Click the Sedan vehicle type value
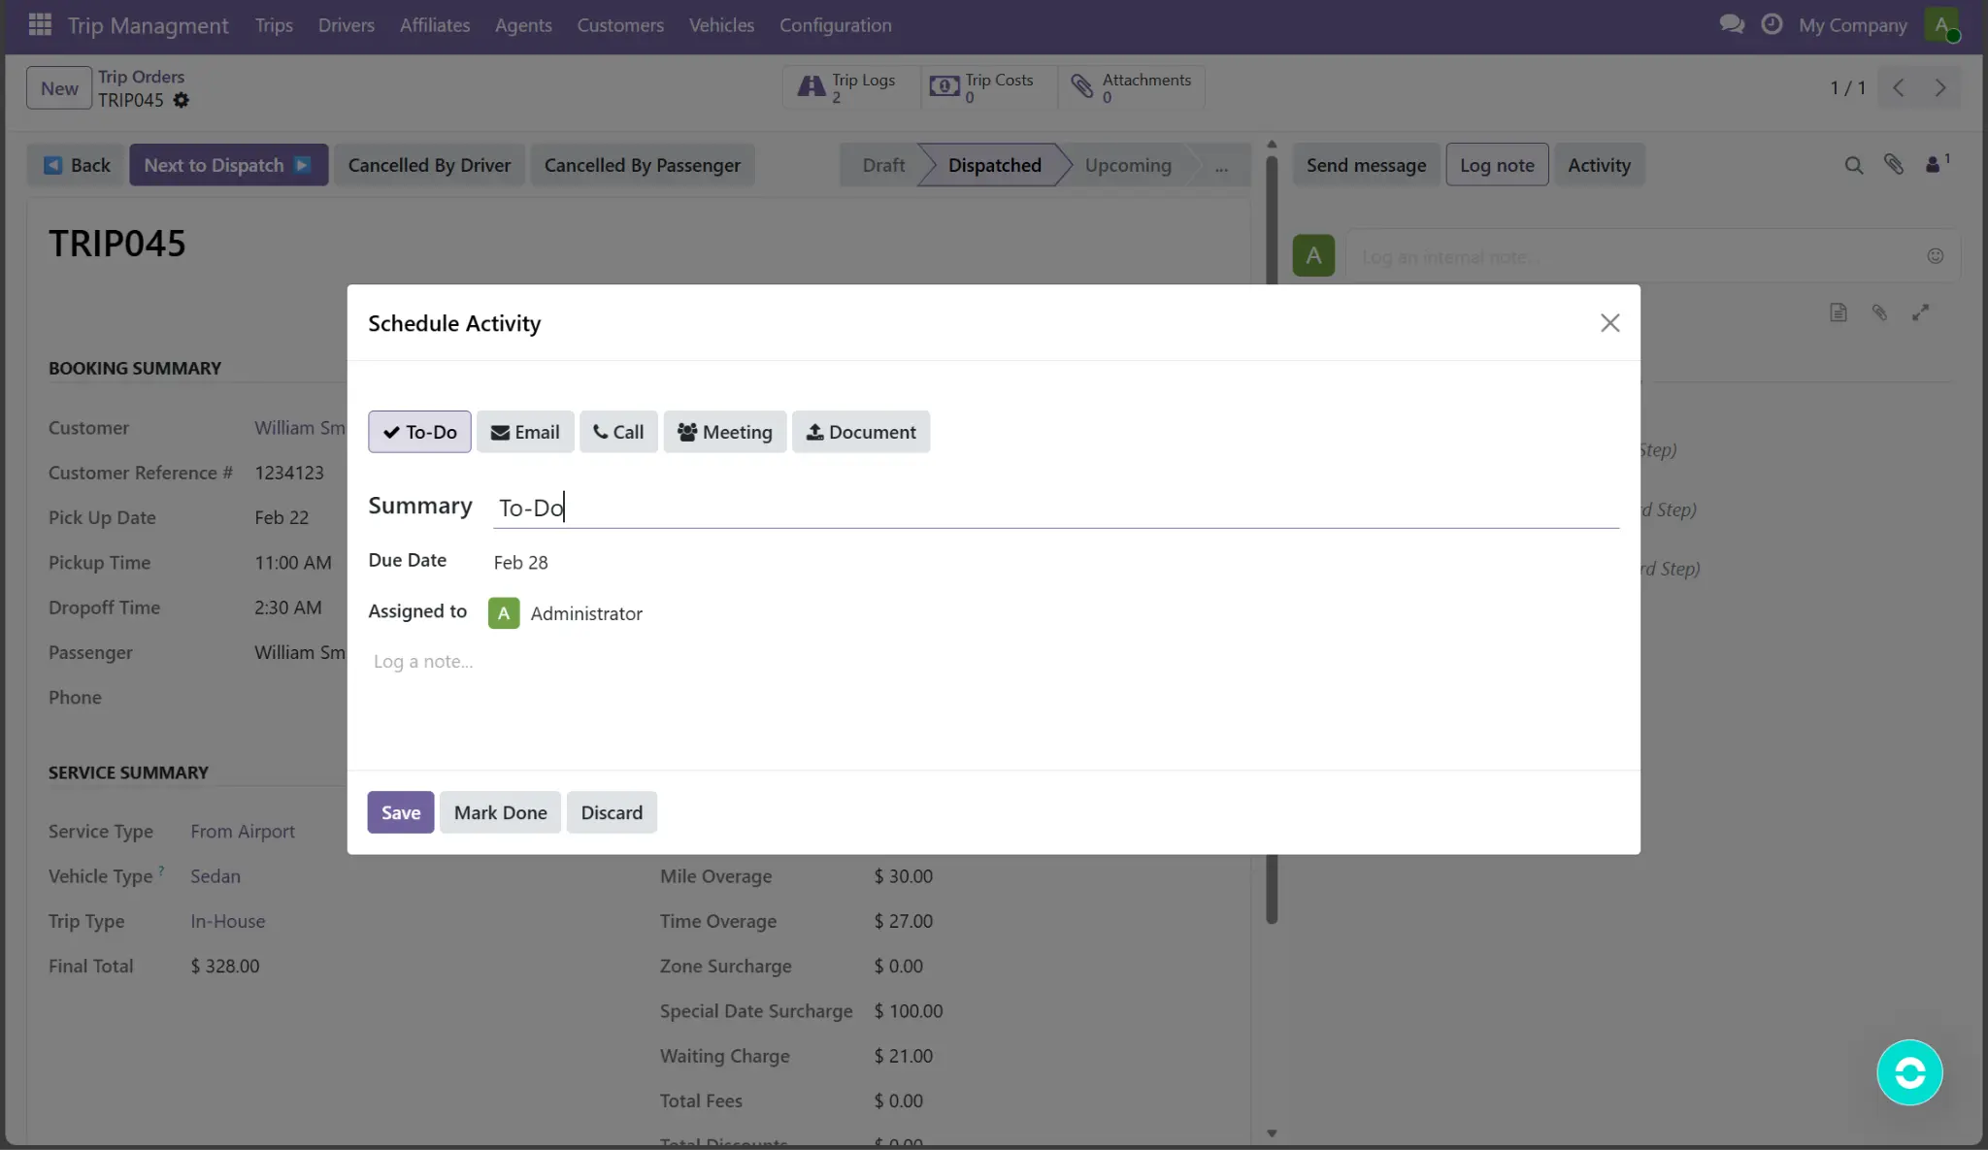1988x1150 pixels. tap(215, 877)
